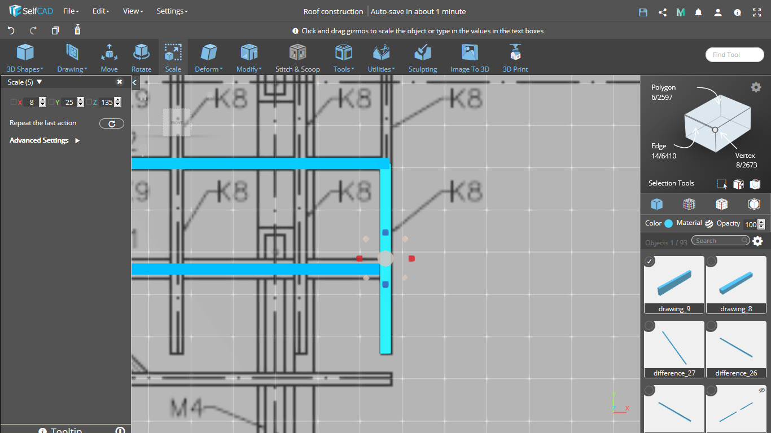This screenshot has height=433, width=771.
Task: Switch to transparent view mode
Action: click(x=754, y=204)
